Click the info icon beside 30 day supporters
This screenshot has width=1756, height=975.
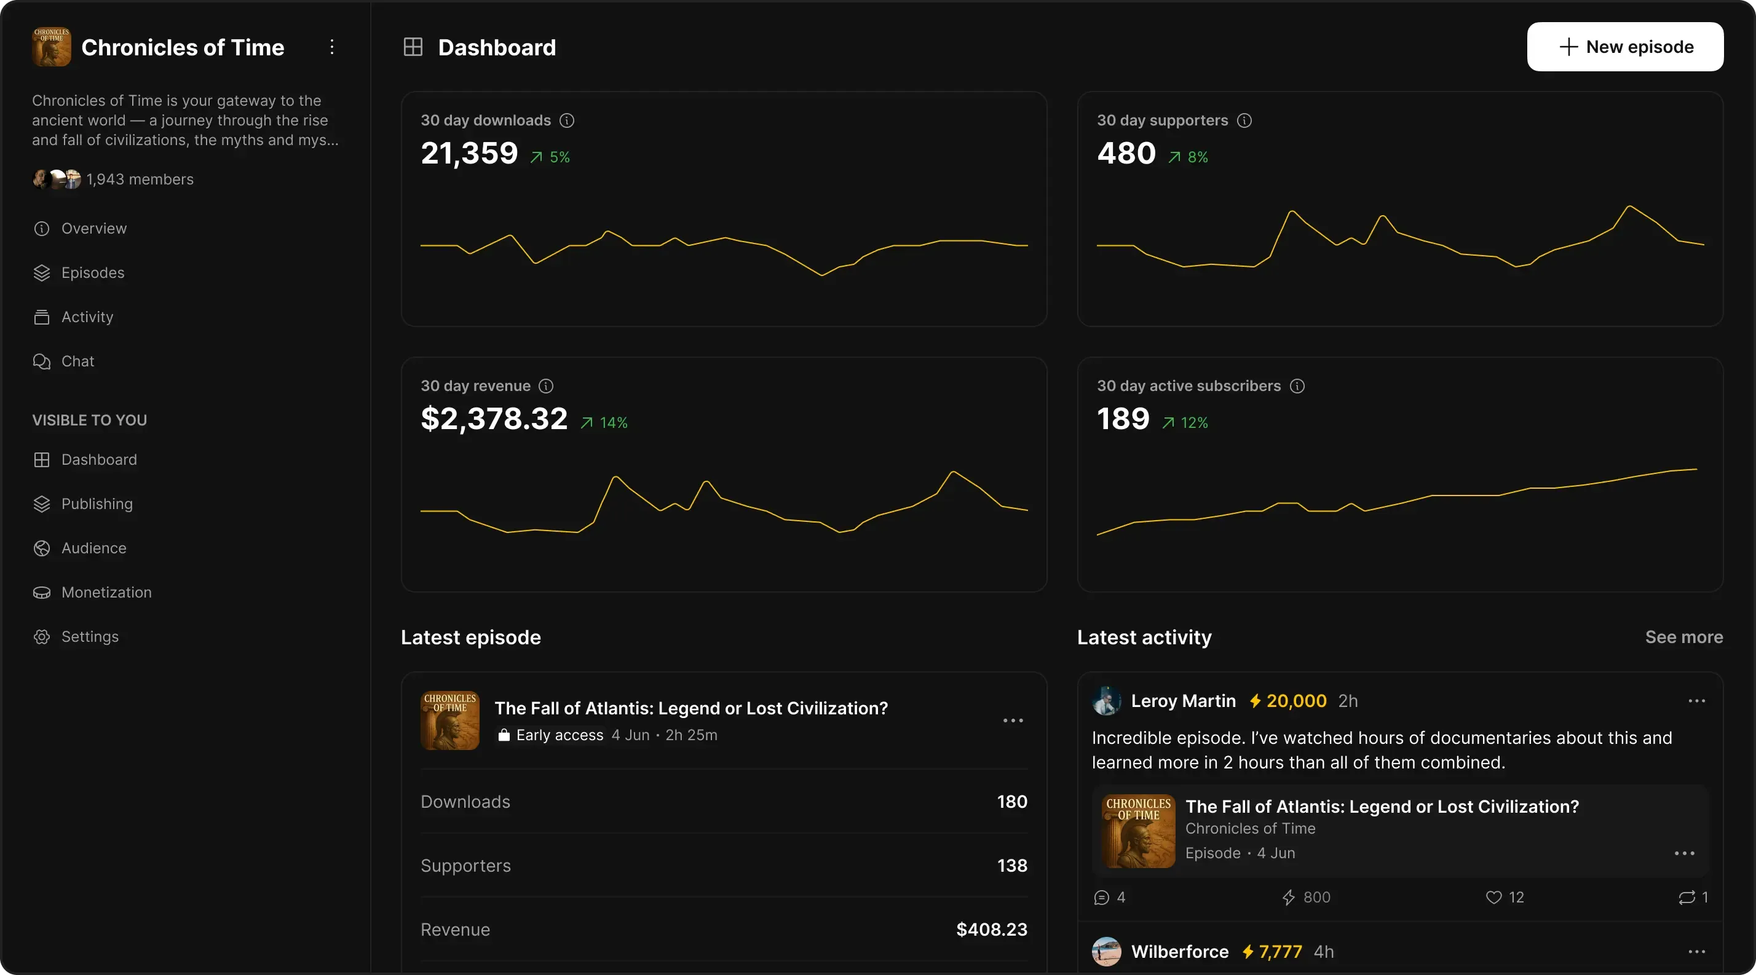click(x=1244, y=120)
